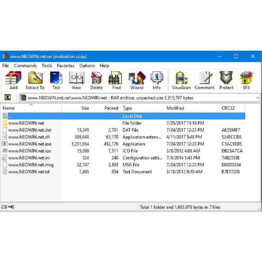Click the Find toolbar button

[x=116, y=79]
